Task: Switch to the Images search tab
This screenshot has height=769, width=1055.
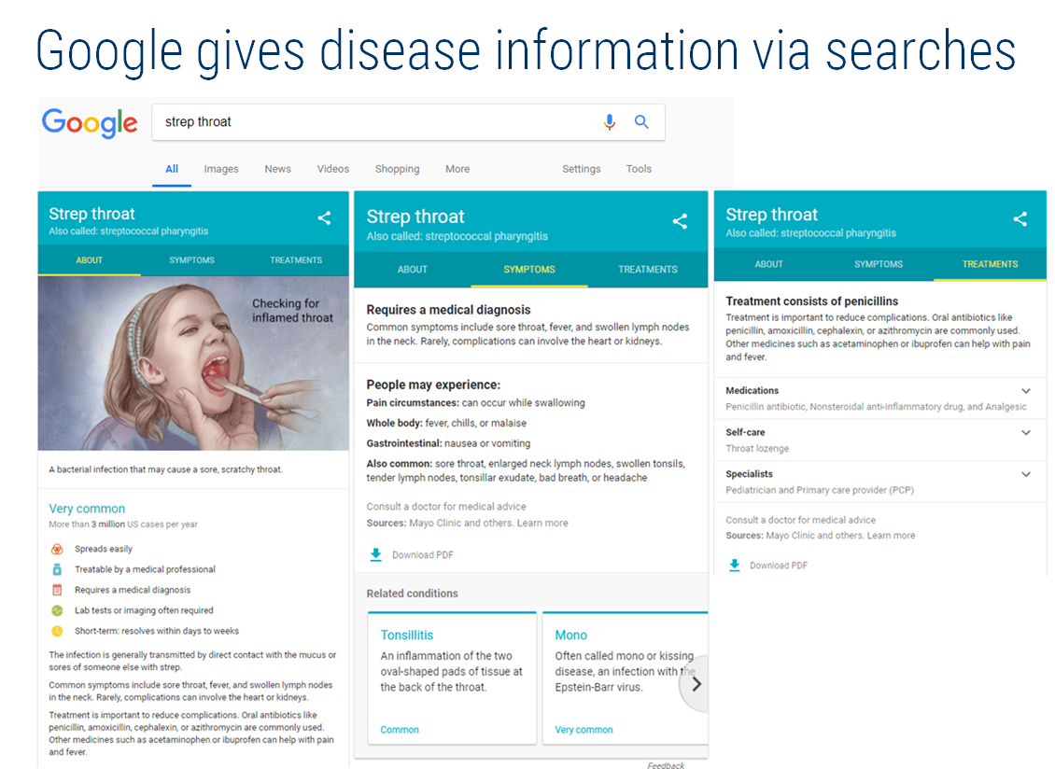Action: (221, 169)
